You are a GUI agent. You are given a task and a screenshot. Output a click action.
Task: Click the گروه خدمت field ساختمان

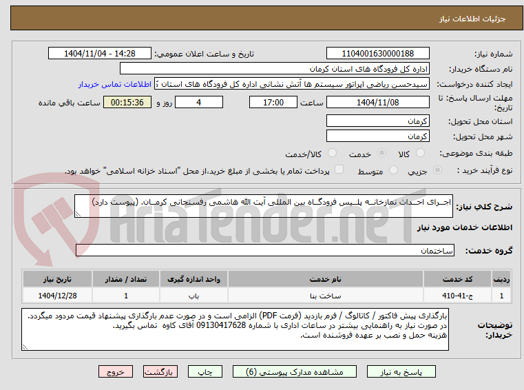coord(265,251)
